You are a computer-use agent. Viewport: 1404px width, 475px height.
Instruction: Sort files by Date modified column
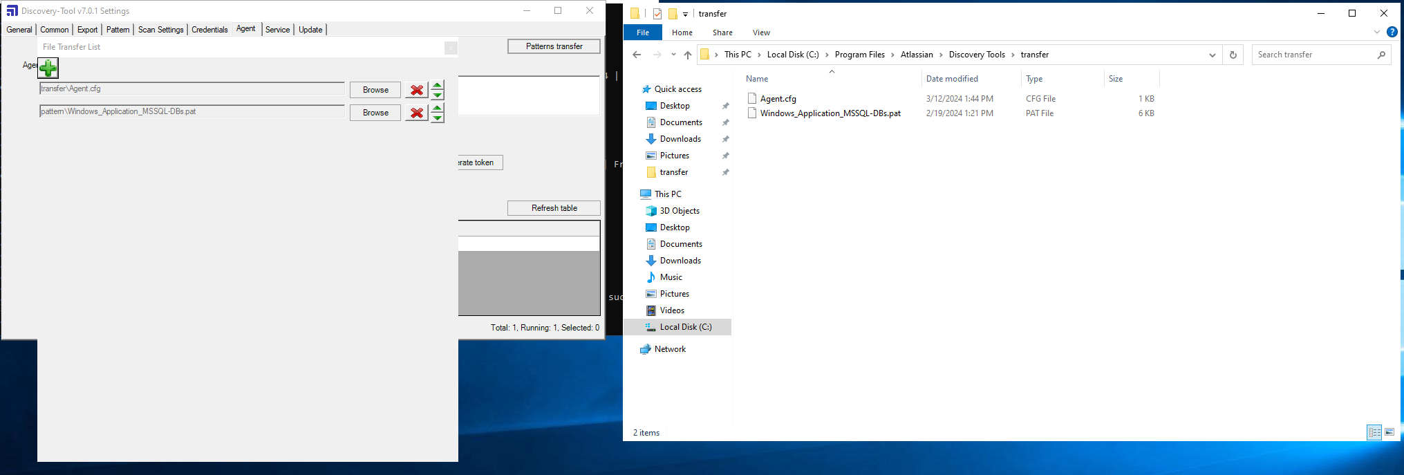pos(952,79)
